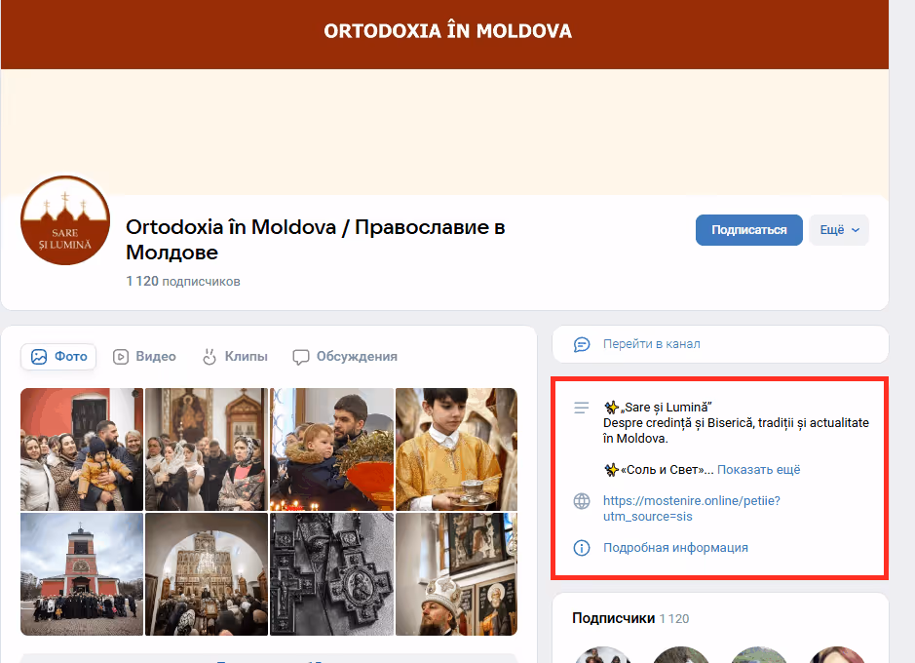
Task: Click the chat bubble icon beside Перейти в канал
Action: coord(582,344)
